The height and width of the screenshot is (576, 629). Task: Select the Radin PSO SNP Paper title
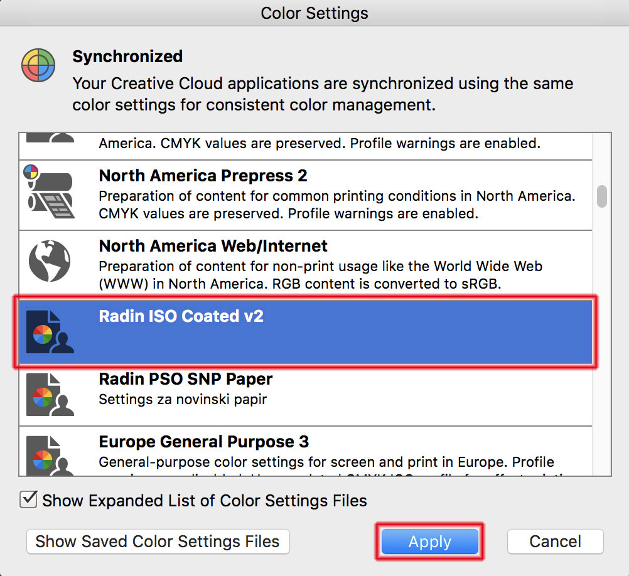pyautogui.click(x=186, y=379)
